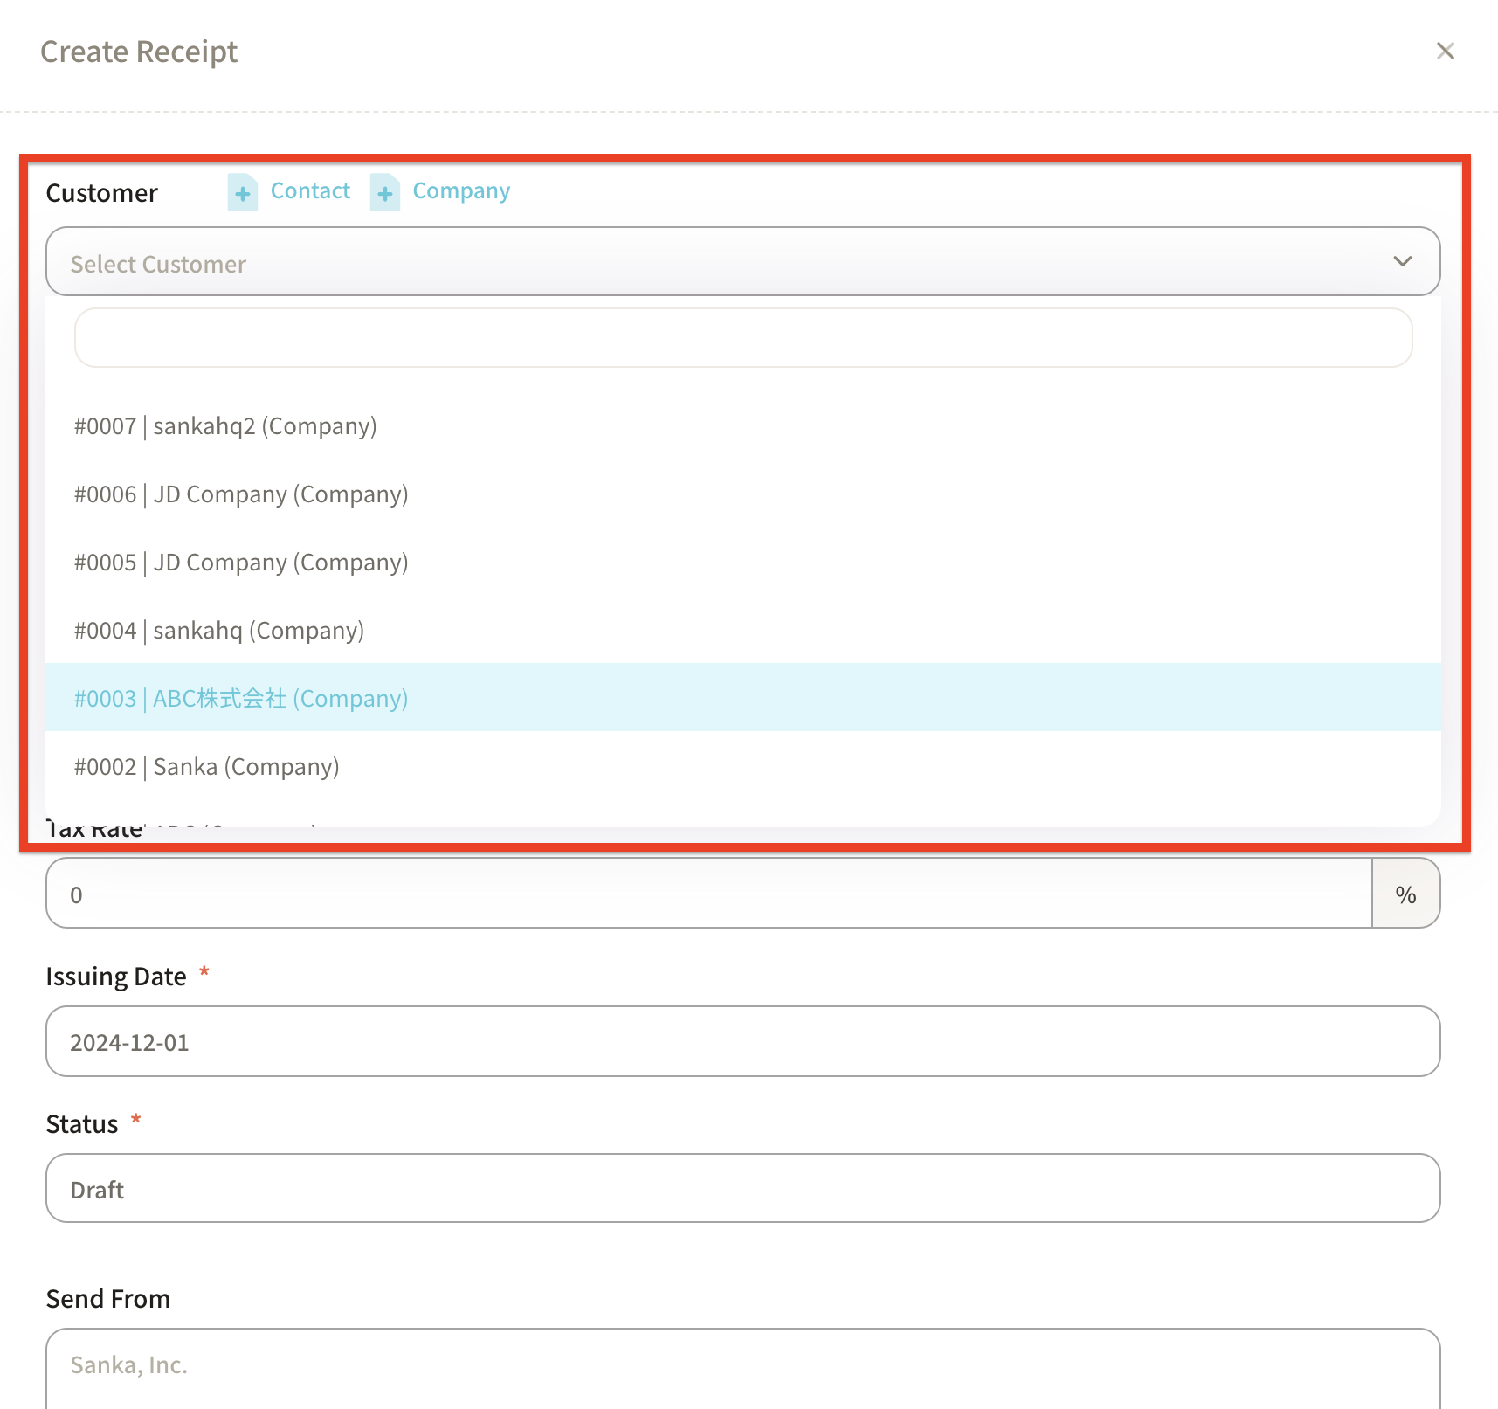Open the Issuing Date field
1498x1409 pixels.
pyautogui.click(x=742, y=1042)
